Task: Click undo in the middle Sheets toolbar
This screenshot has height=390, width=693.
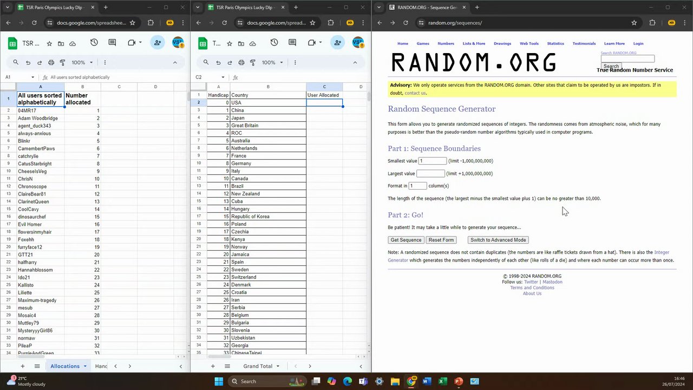Action: point(218,62)
